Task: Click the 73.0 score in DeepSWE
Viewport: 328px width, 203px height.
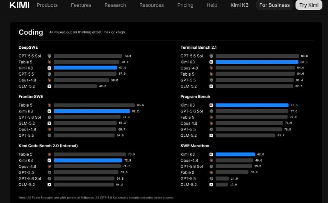Action: click(128, 56)
